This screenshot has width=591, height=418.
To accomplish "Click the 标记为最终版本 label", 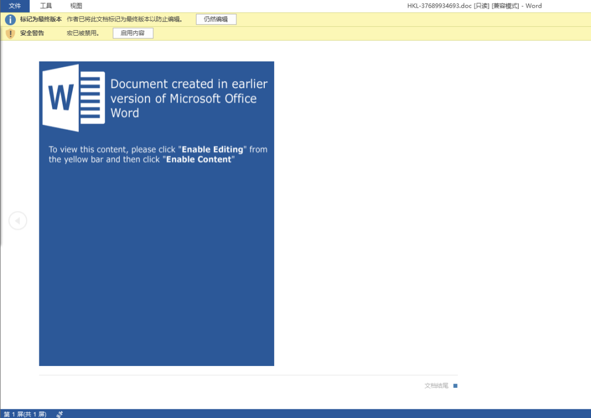I will (40, 19).
